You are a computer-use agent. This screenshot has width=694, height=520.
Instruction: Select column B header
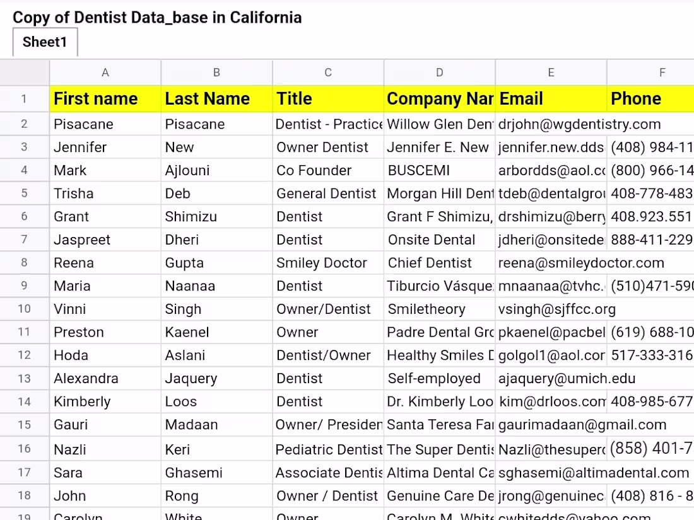point(216,72)
